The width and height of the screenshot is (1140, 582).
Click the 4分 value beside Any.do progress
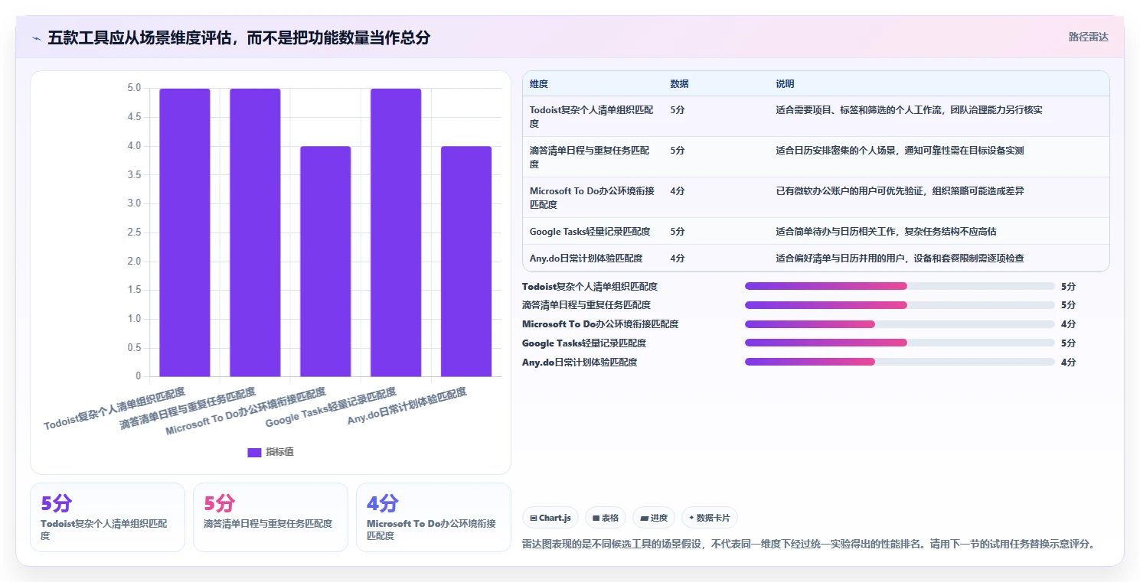click(x=1068, y=362)
